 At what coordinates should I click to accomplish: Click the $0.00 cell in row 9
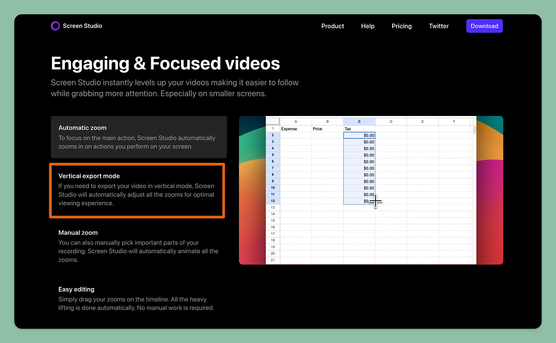coord(359,181)
